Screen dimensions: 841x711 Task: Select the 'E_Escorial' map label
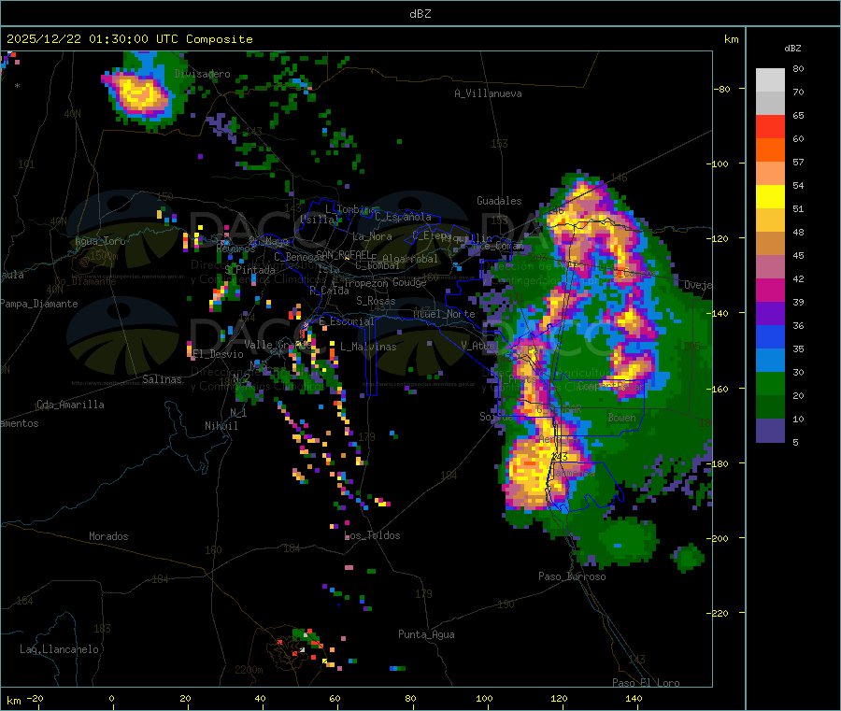(x=346, y=321)
